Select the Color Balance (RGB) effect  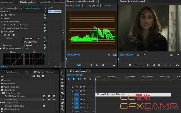tap(16, 106)
